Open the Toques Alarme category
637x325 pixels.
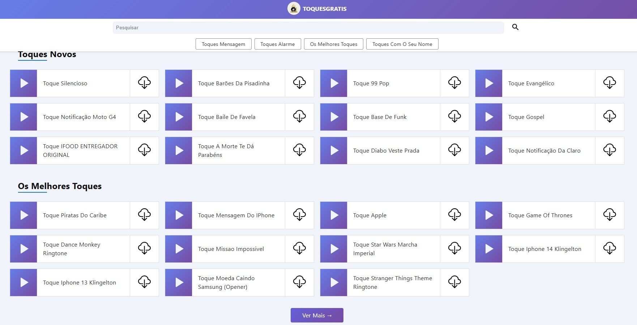(x=278, y=44)
